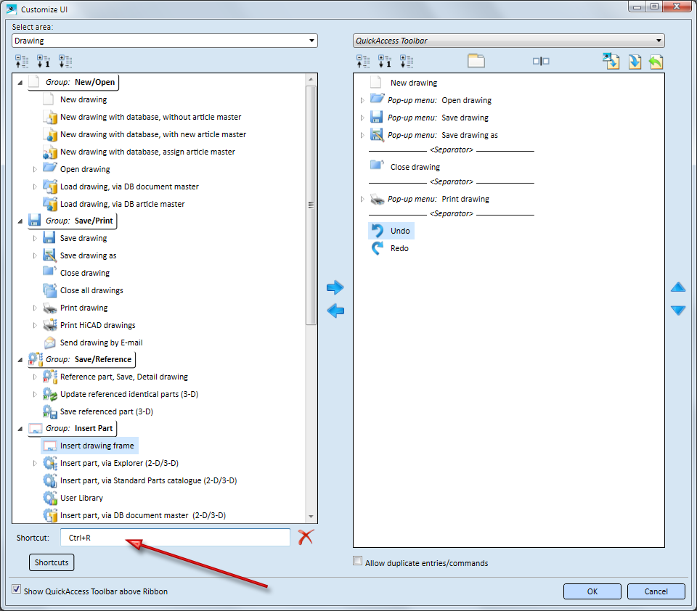Select Print drawing in left tree
Viewport: 697px width, 611px height.
coord(83,308)
